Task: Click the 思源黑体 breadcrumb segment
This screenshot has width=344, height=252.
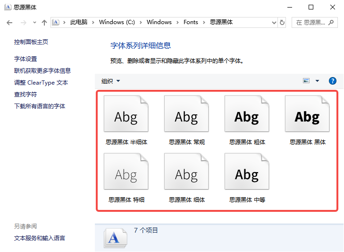Action: tap(221, 22)
